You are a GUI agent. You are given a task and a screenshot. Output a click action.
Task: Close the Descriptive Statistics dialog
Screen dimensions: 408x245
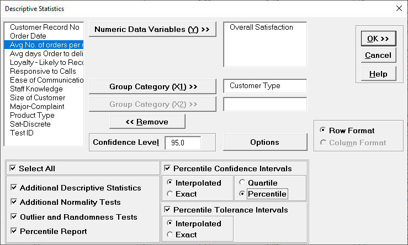(x=398, y=8)
